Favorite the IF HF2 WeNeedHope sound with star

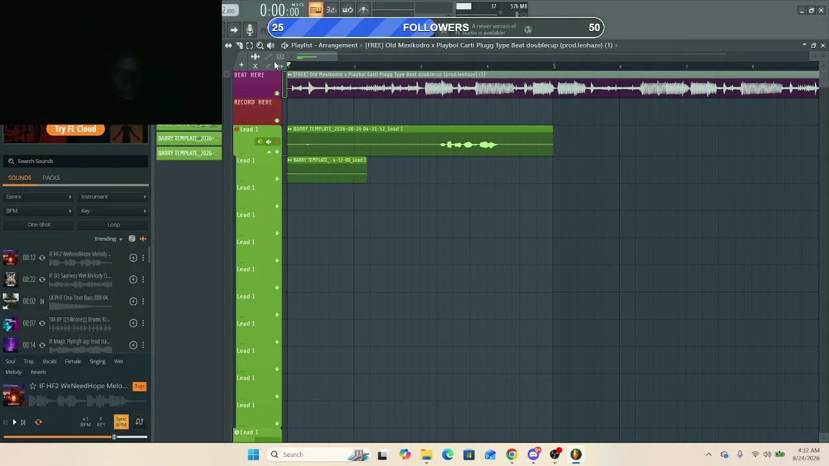coord(32,386)
